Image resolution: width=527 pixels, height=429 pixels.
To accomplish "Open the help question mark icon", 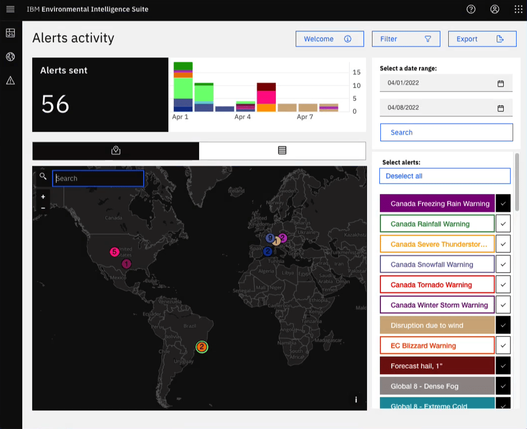I will pos(471,9).
